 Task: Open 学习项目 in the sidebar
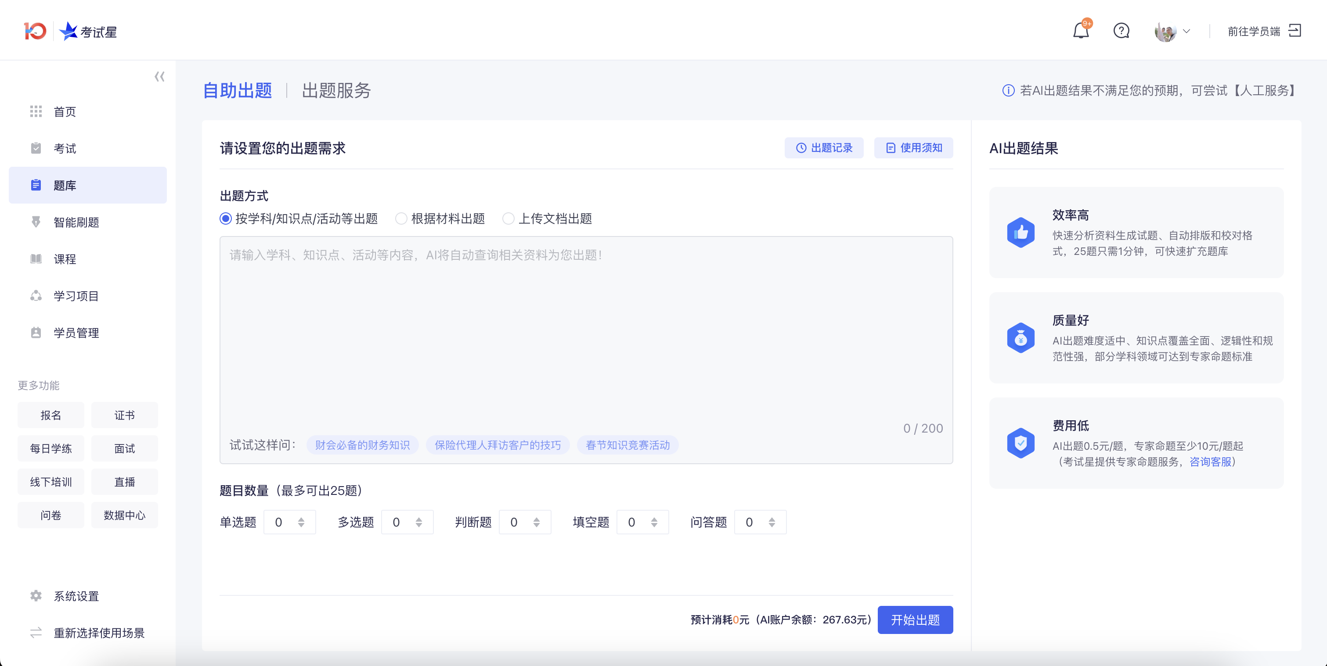coord(87,296)
